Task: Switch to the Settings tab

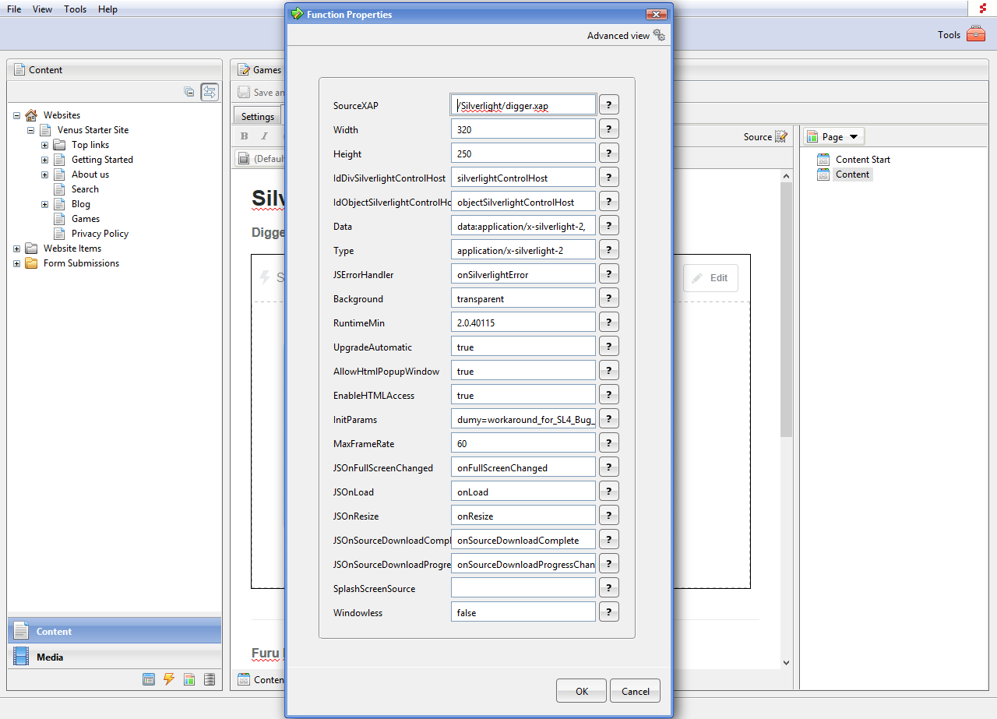Action: (257, 117)
